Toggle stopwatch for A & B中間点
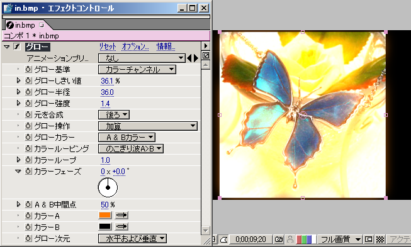The height and width of the screenshot is (247, 411). point(28,204)
